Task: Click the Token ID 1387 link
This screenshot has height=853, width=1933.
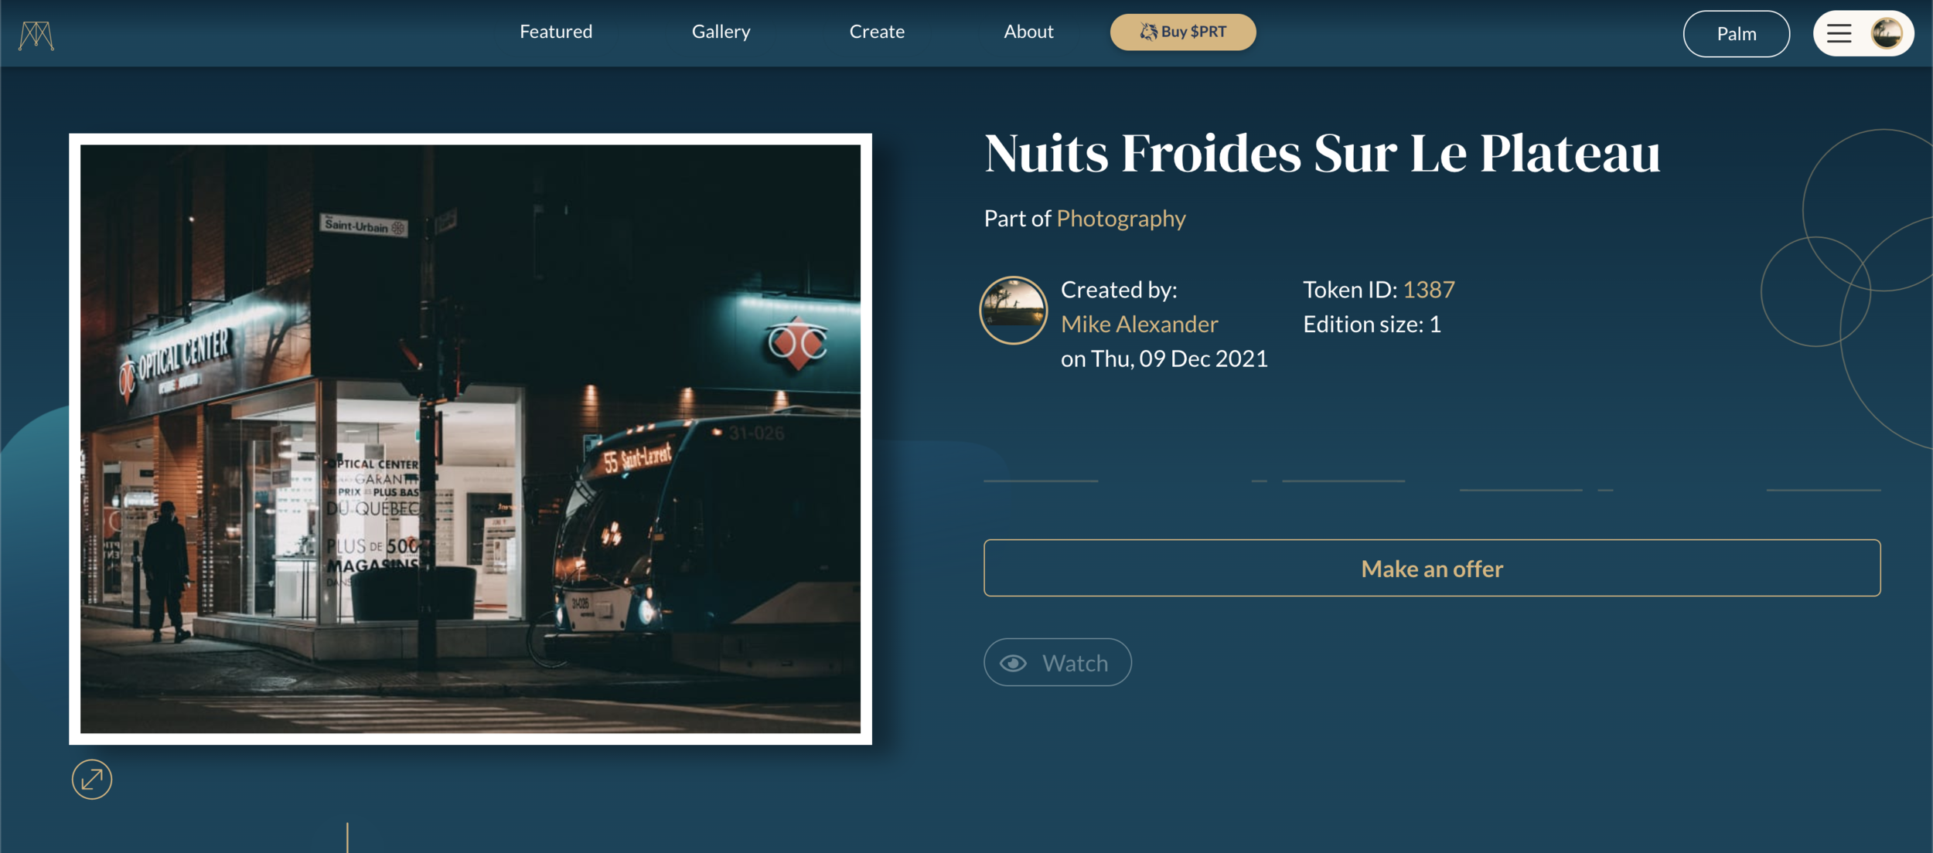Action: (1429, 289)
